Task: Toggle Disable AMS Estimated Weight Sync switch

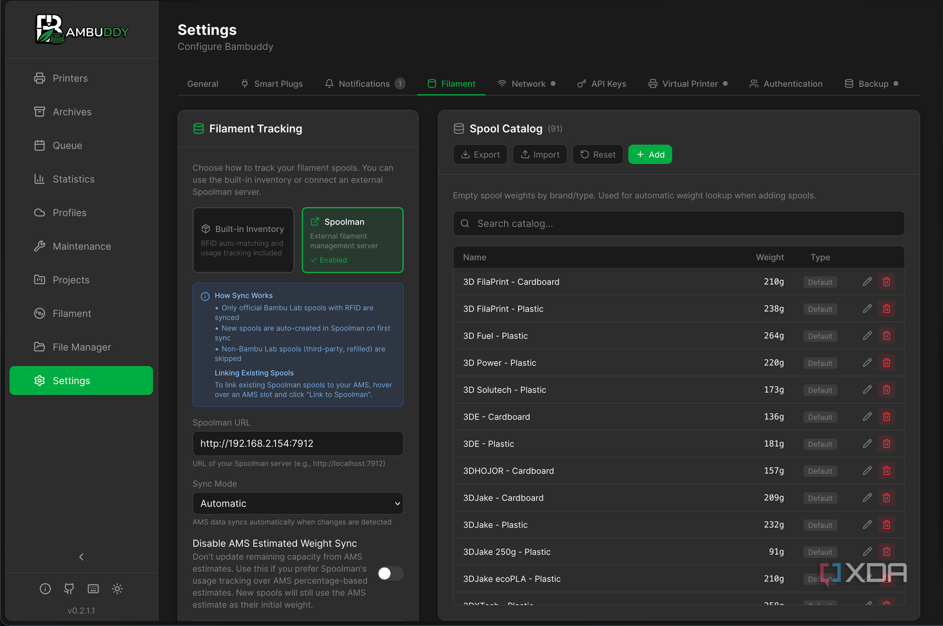Action: click(x=390, y=573)
